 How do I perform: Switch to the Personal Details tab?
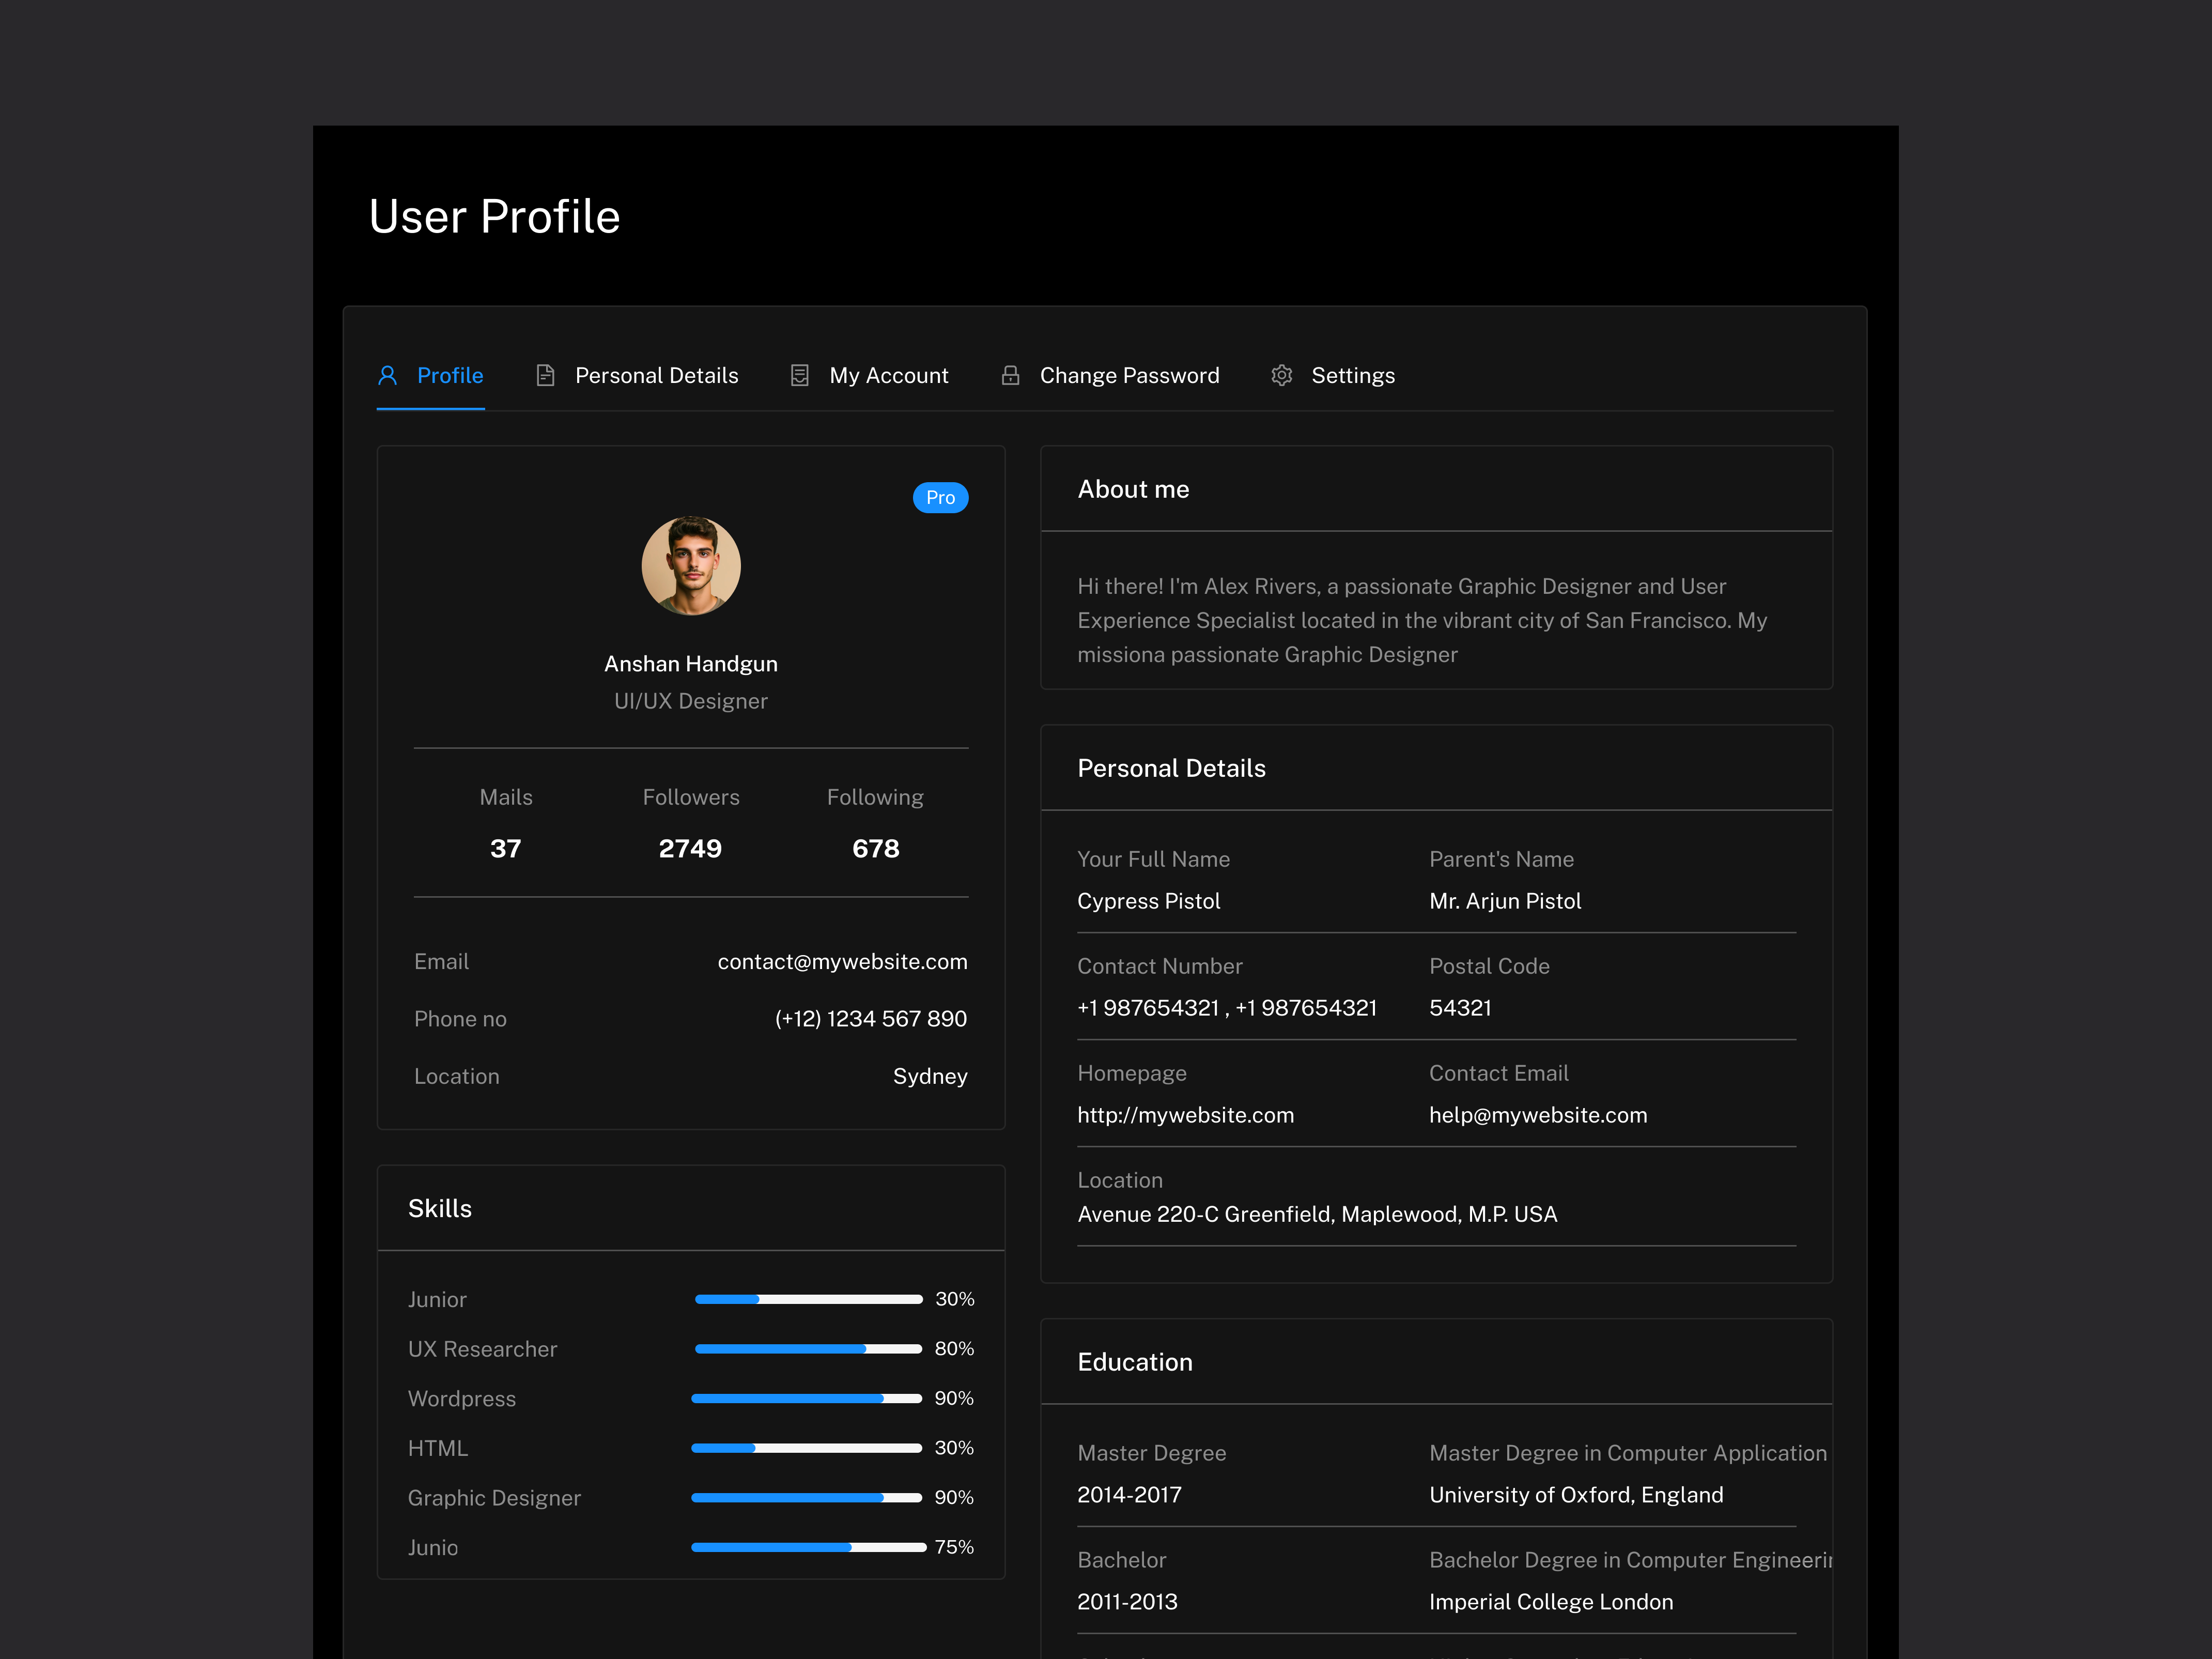(656, 375)
